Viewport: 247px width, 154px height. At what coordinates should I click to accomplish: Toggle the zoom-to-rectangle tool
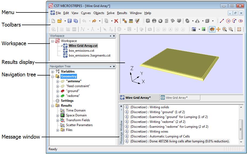point(231,29)
